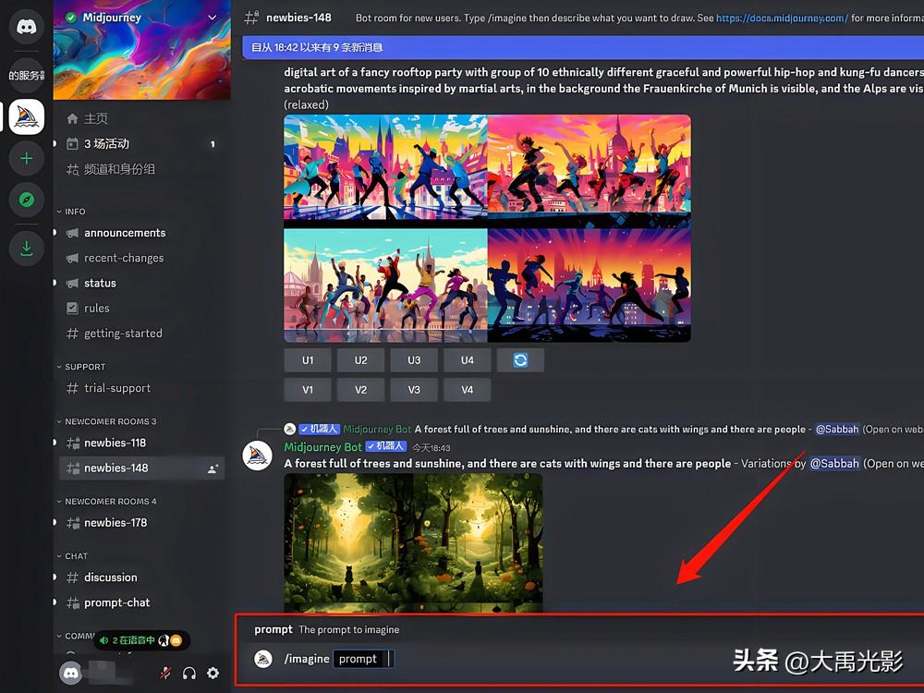
Task: Open the create invite icon on newbies-148
Action: 213,468
